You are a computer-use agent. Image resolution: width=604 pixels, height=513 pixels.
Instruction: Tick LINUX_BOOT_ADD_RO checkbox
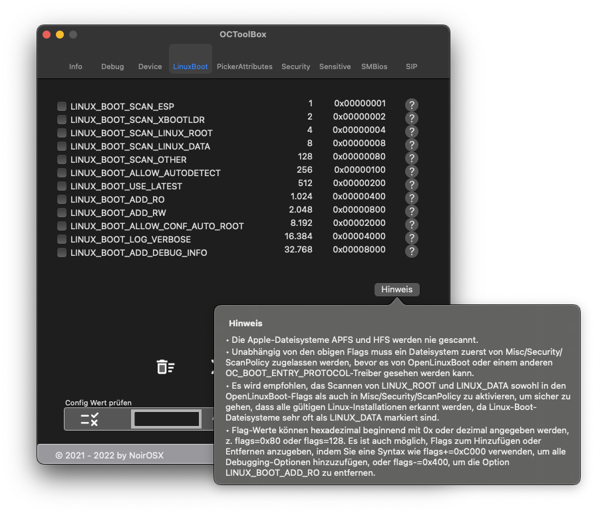[62, 199]
